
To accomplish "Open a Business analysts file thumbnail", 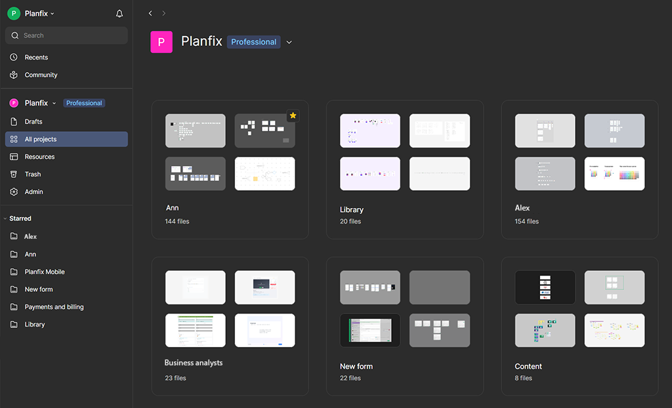I will pos(195,287).
